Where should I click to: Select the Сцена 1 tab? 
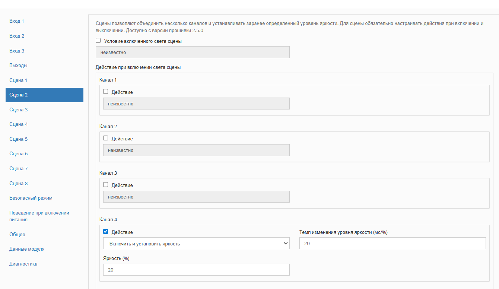(x=18, y=80)
